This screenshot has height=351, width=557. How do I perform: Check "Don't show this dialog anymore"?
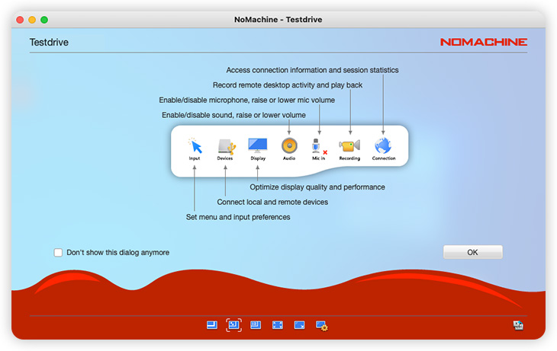[58, 253]
